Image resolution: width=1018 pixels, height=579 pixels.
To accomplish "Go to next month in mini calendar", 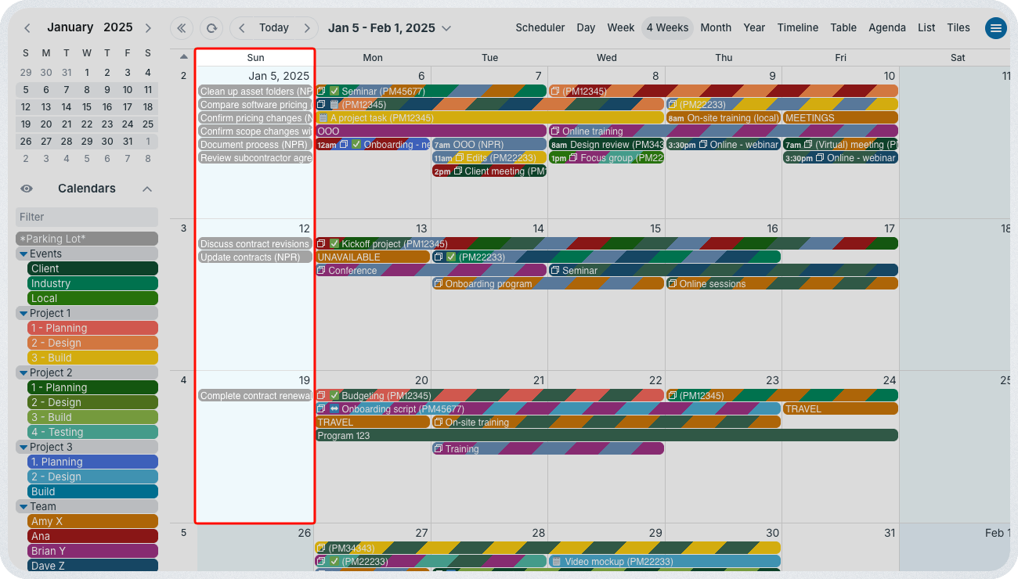I will (148, 28).
